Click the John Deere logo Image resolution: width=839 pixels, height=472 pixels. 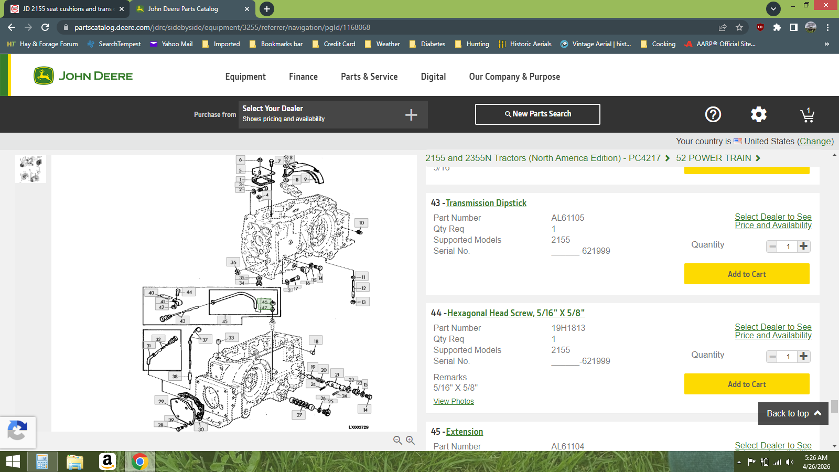coord(83,76)
